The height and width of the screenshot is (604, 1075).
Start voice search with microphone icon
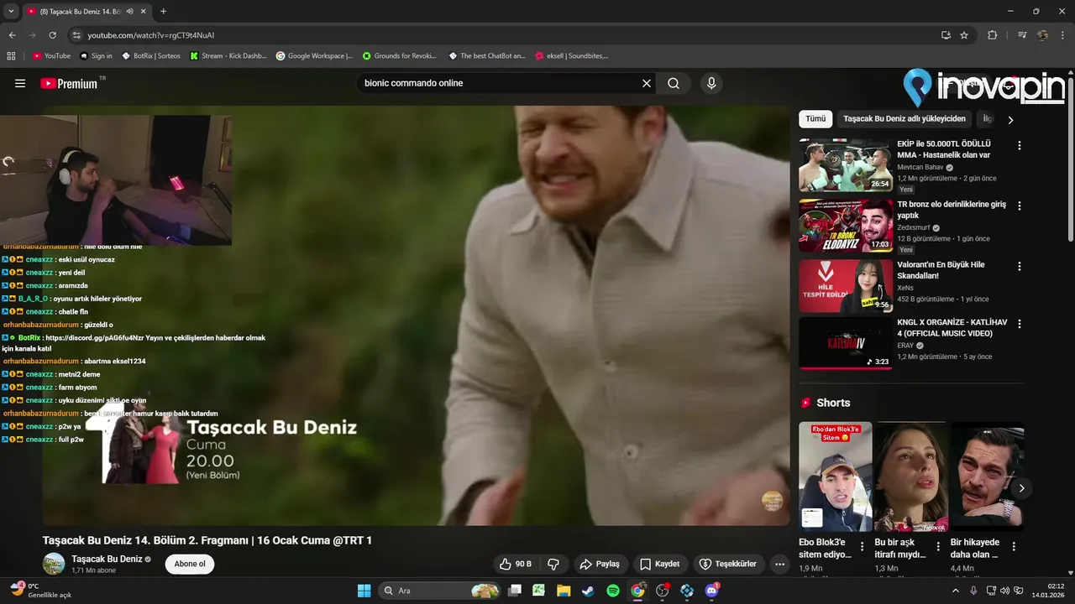(711, 83)
